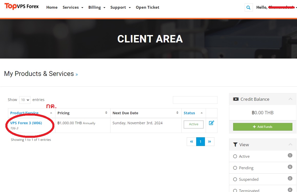Click the Terminated count badge showing 0
This screenshot has width=297, height=192.
coord(290,190)
